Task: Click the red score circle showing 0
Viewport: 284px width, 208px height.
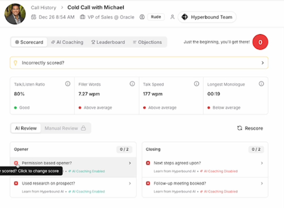Action: point(260,42)
